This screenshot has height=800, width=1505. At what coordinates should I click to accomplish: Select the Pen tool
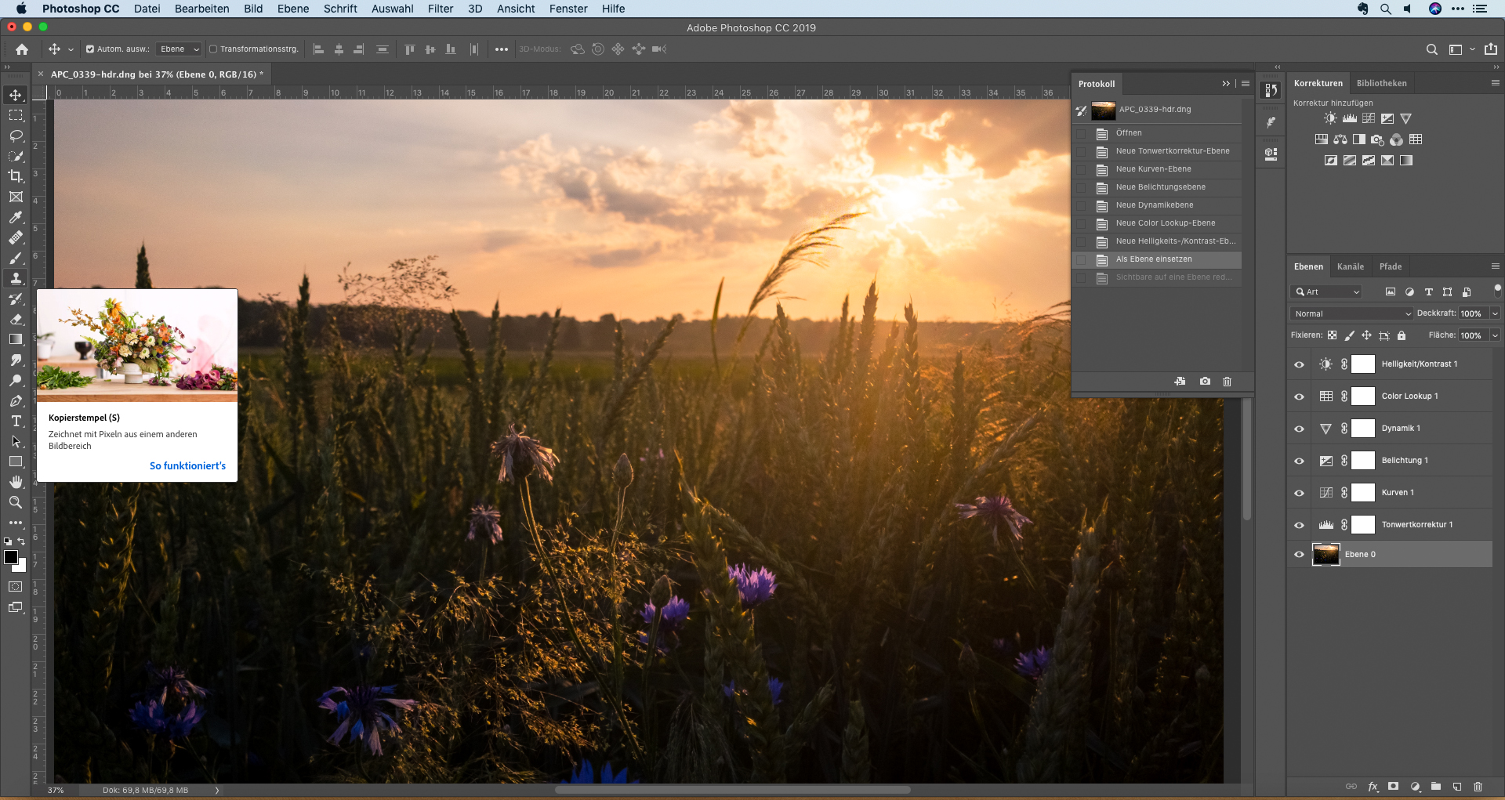coord(16,400)
